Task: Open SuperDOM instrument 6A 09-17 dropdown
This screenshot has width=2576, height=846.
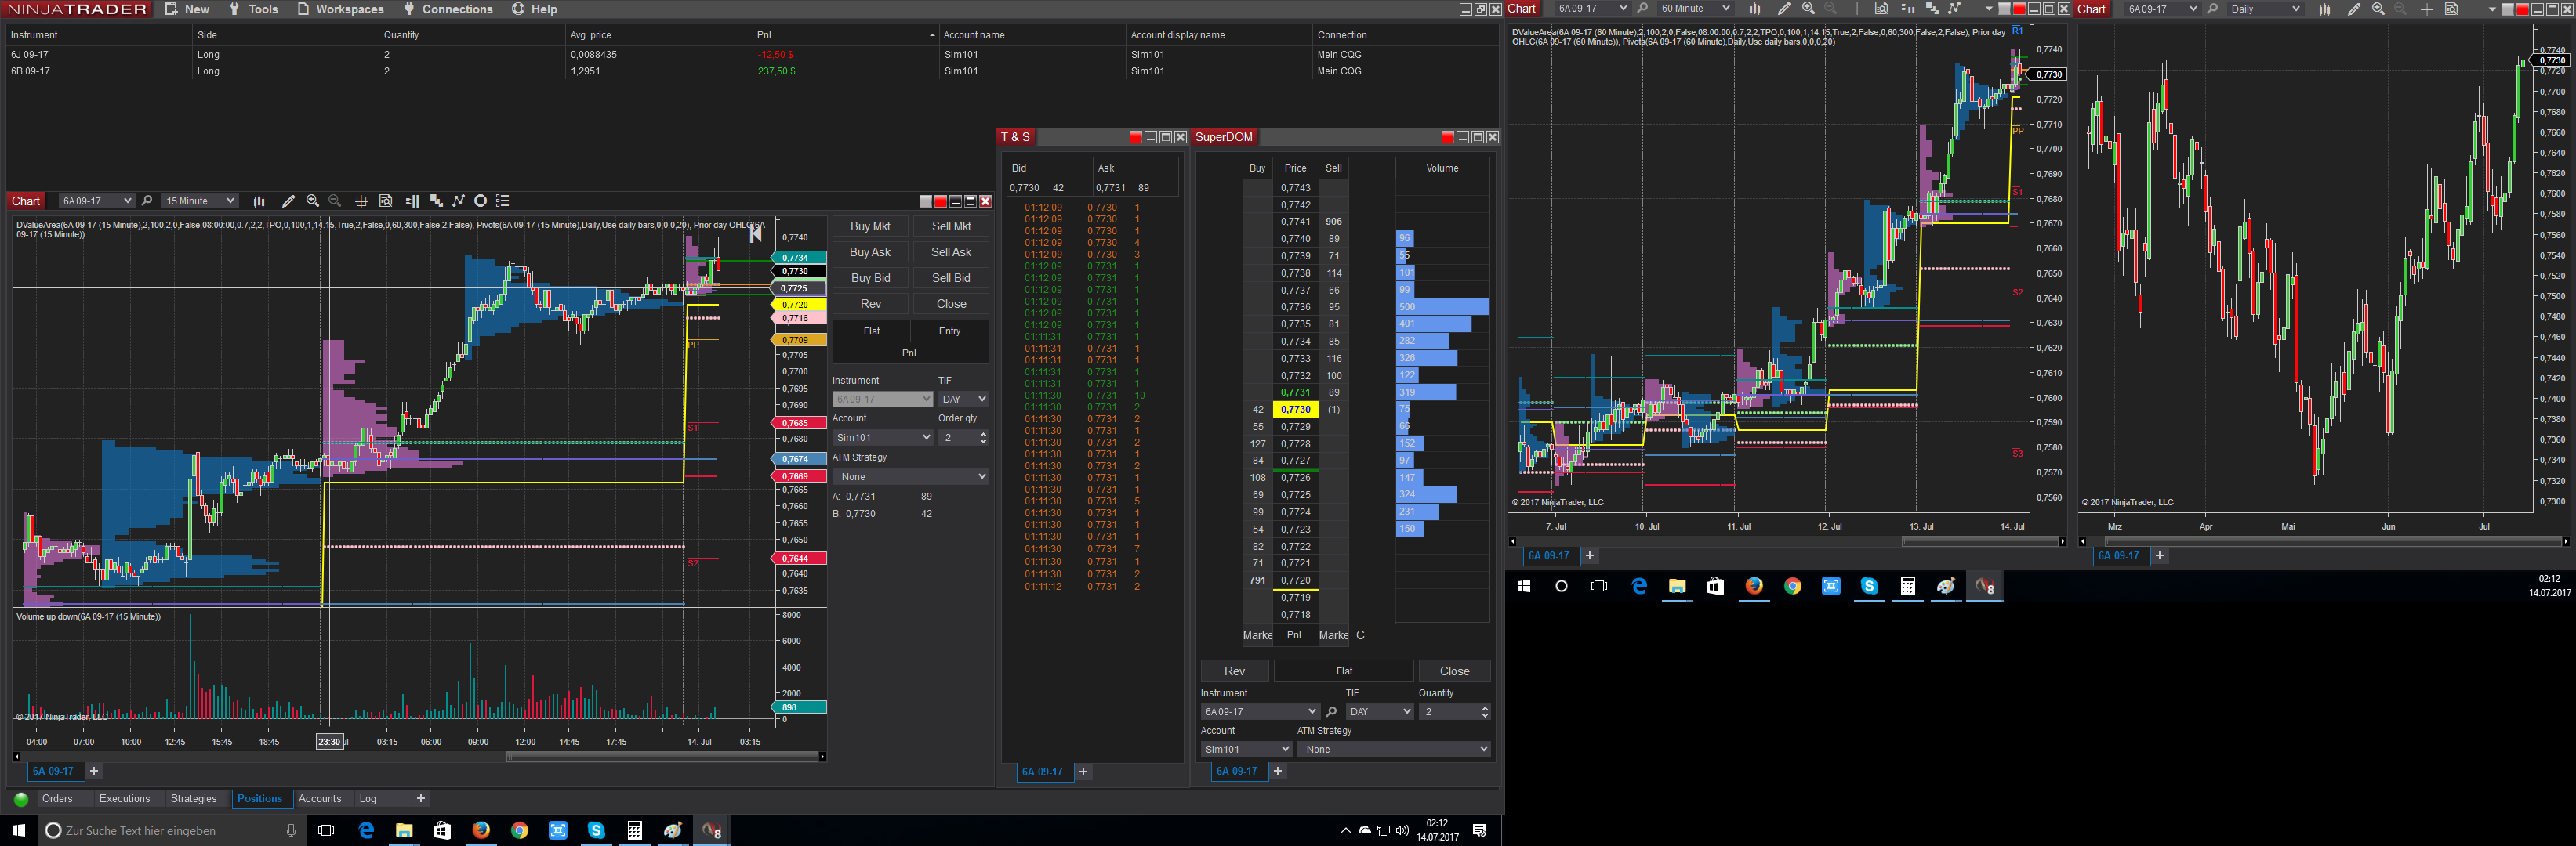Action: (x=1260, y=712)
